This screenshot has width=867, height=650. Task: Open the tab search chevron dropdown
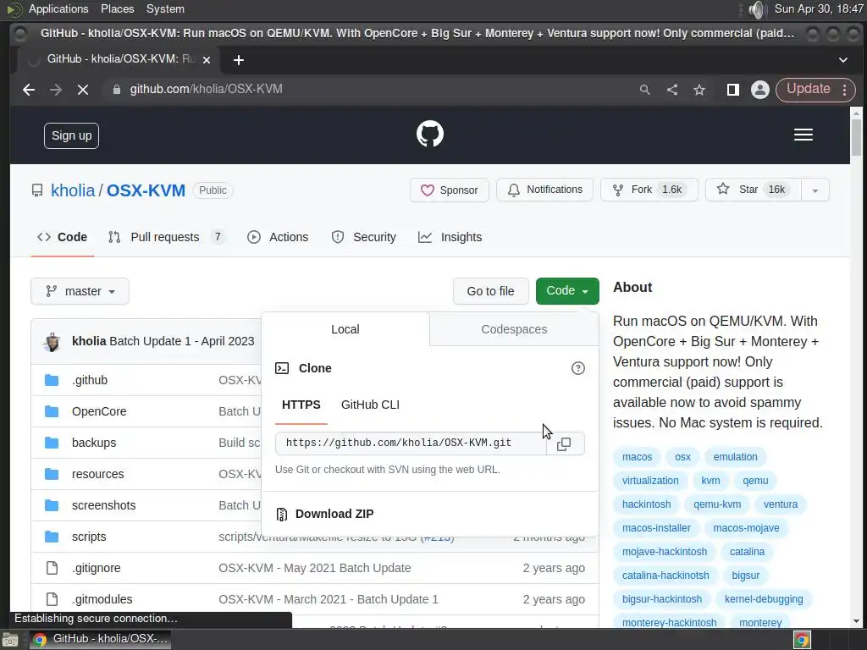click(x=842, y=60)
